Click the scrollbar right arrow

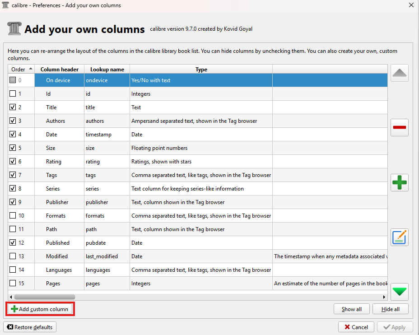pyautogui.click(x=384, y=297)
